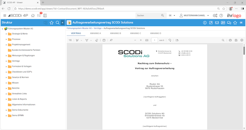This screenshot has height=130, width=246.
Task: Search within the Struktur panel
Action: pos(57,23)
